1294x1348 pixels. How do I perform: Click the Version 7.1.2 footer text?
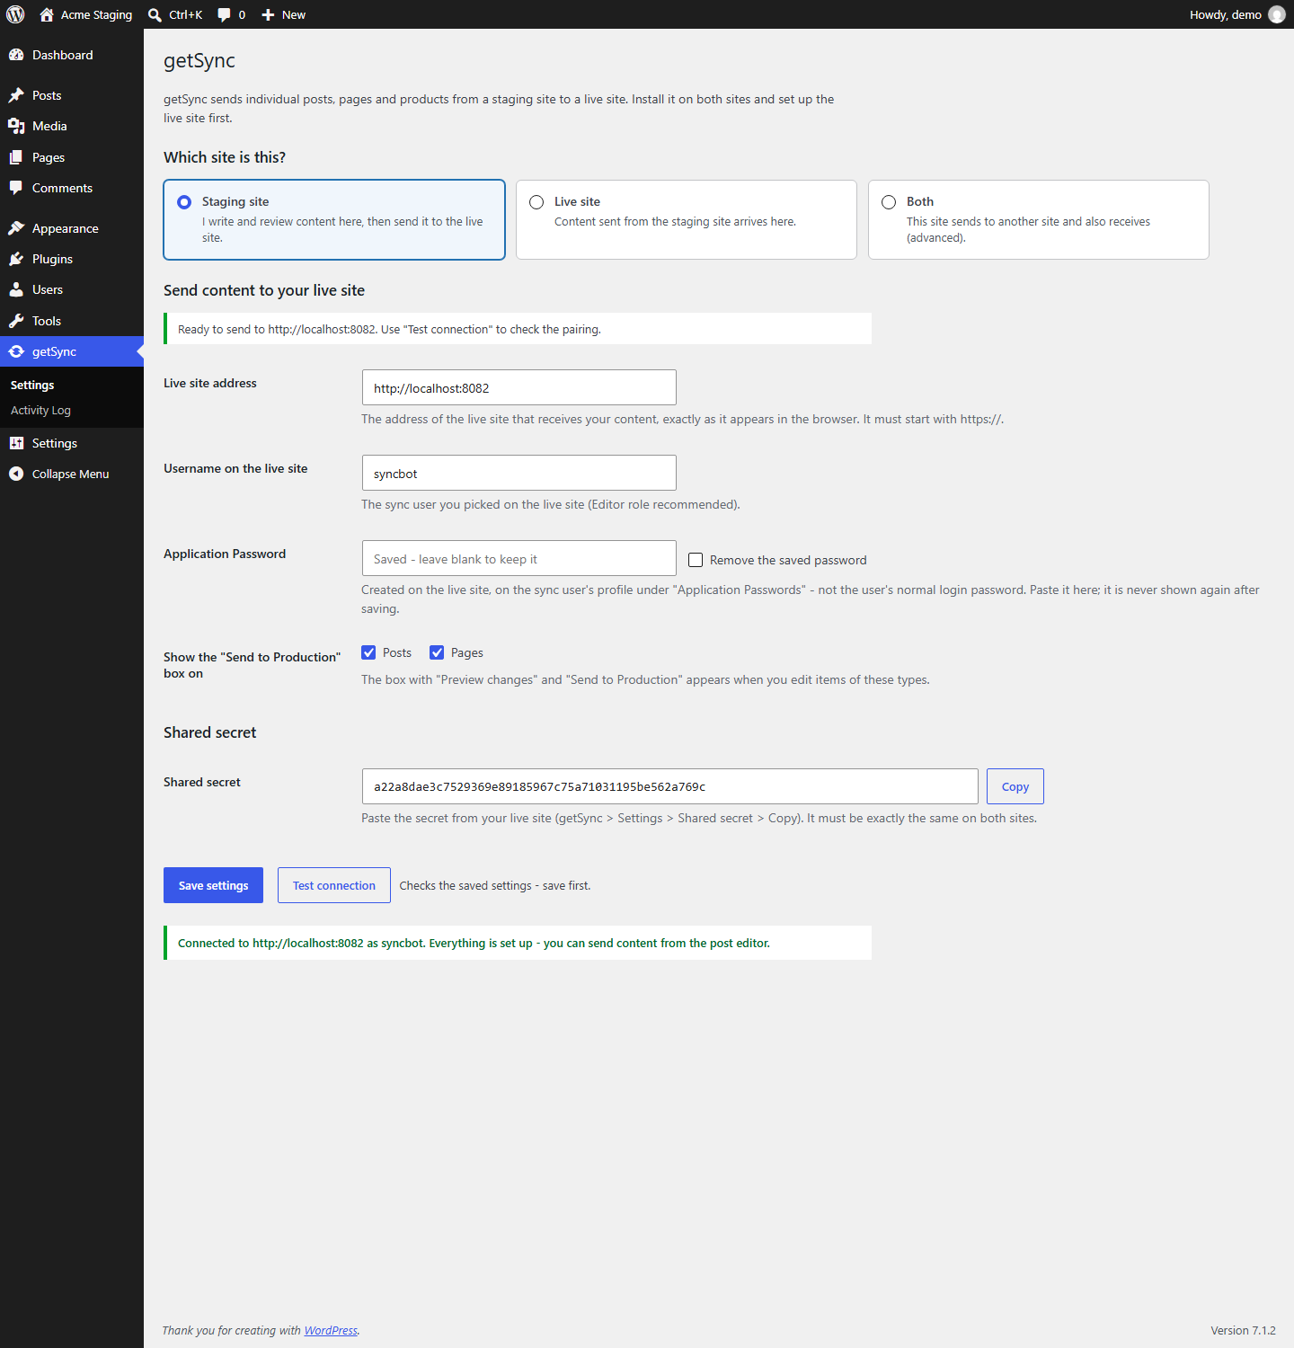(x=1243, y=1330)
